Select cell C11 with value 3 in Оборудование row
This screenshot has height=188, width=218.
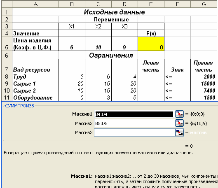(98, 97)
